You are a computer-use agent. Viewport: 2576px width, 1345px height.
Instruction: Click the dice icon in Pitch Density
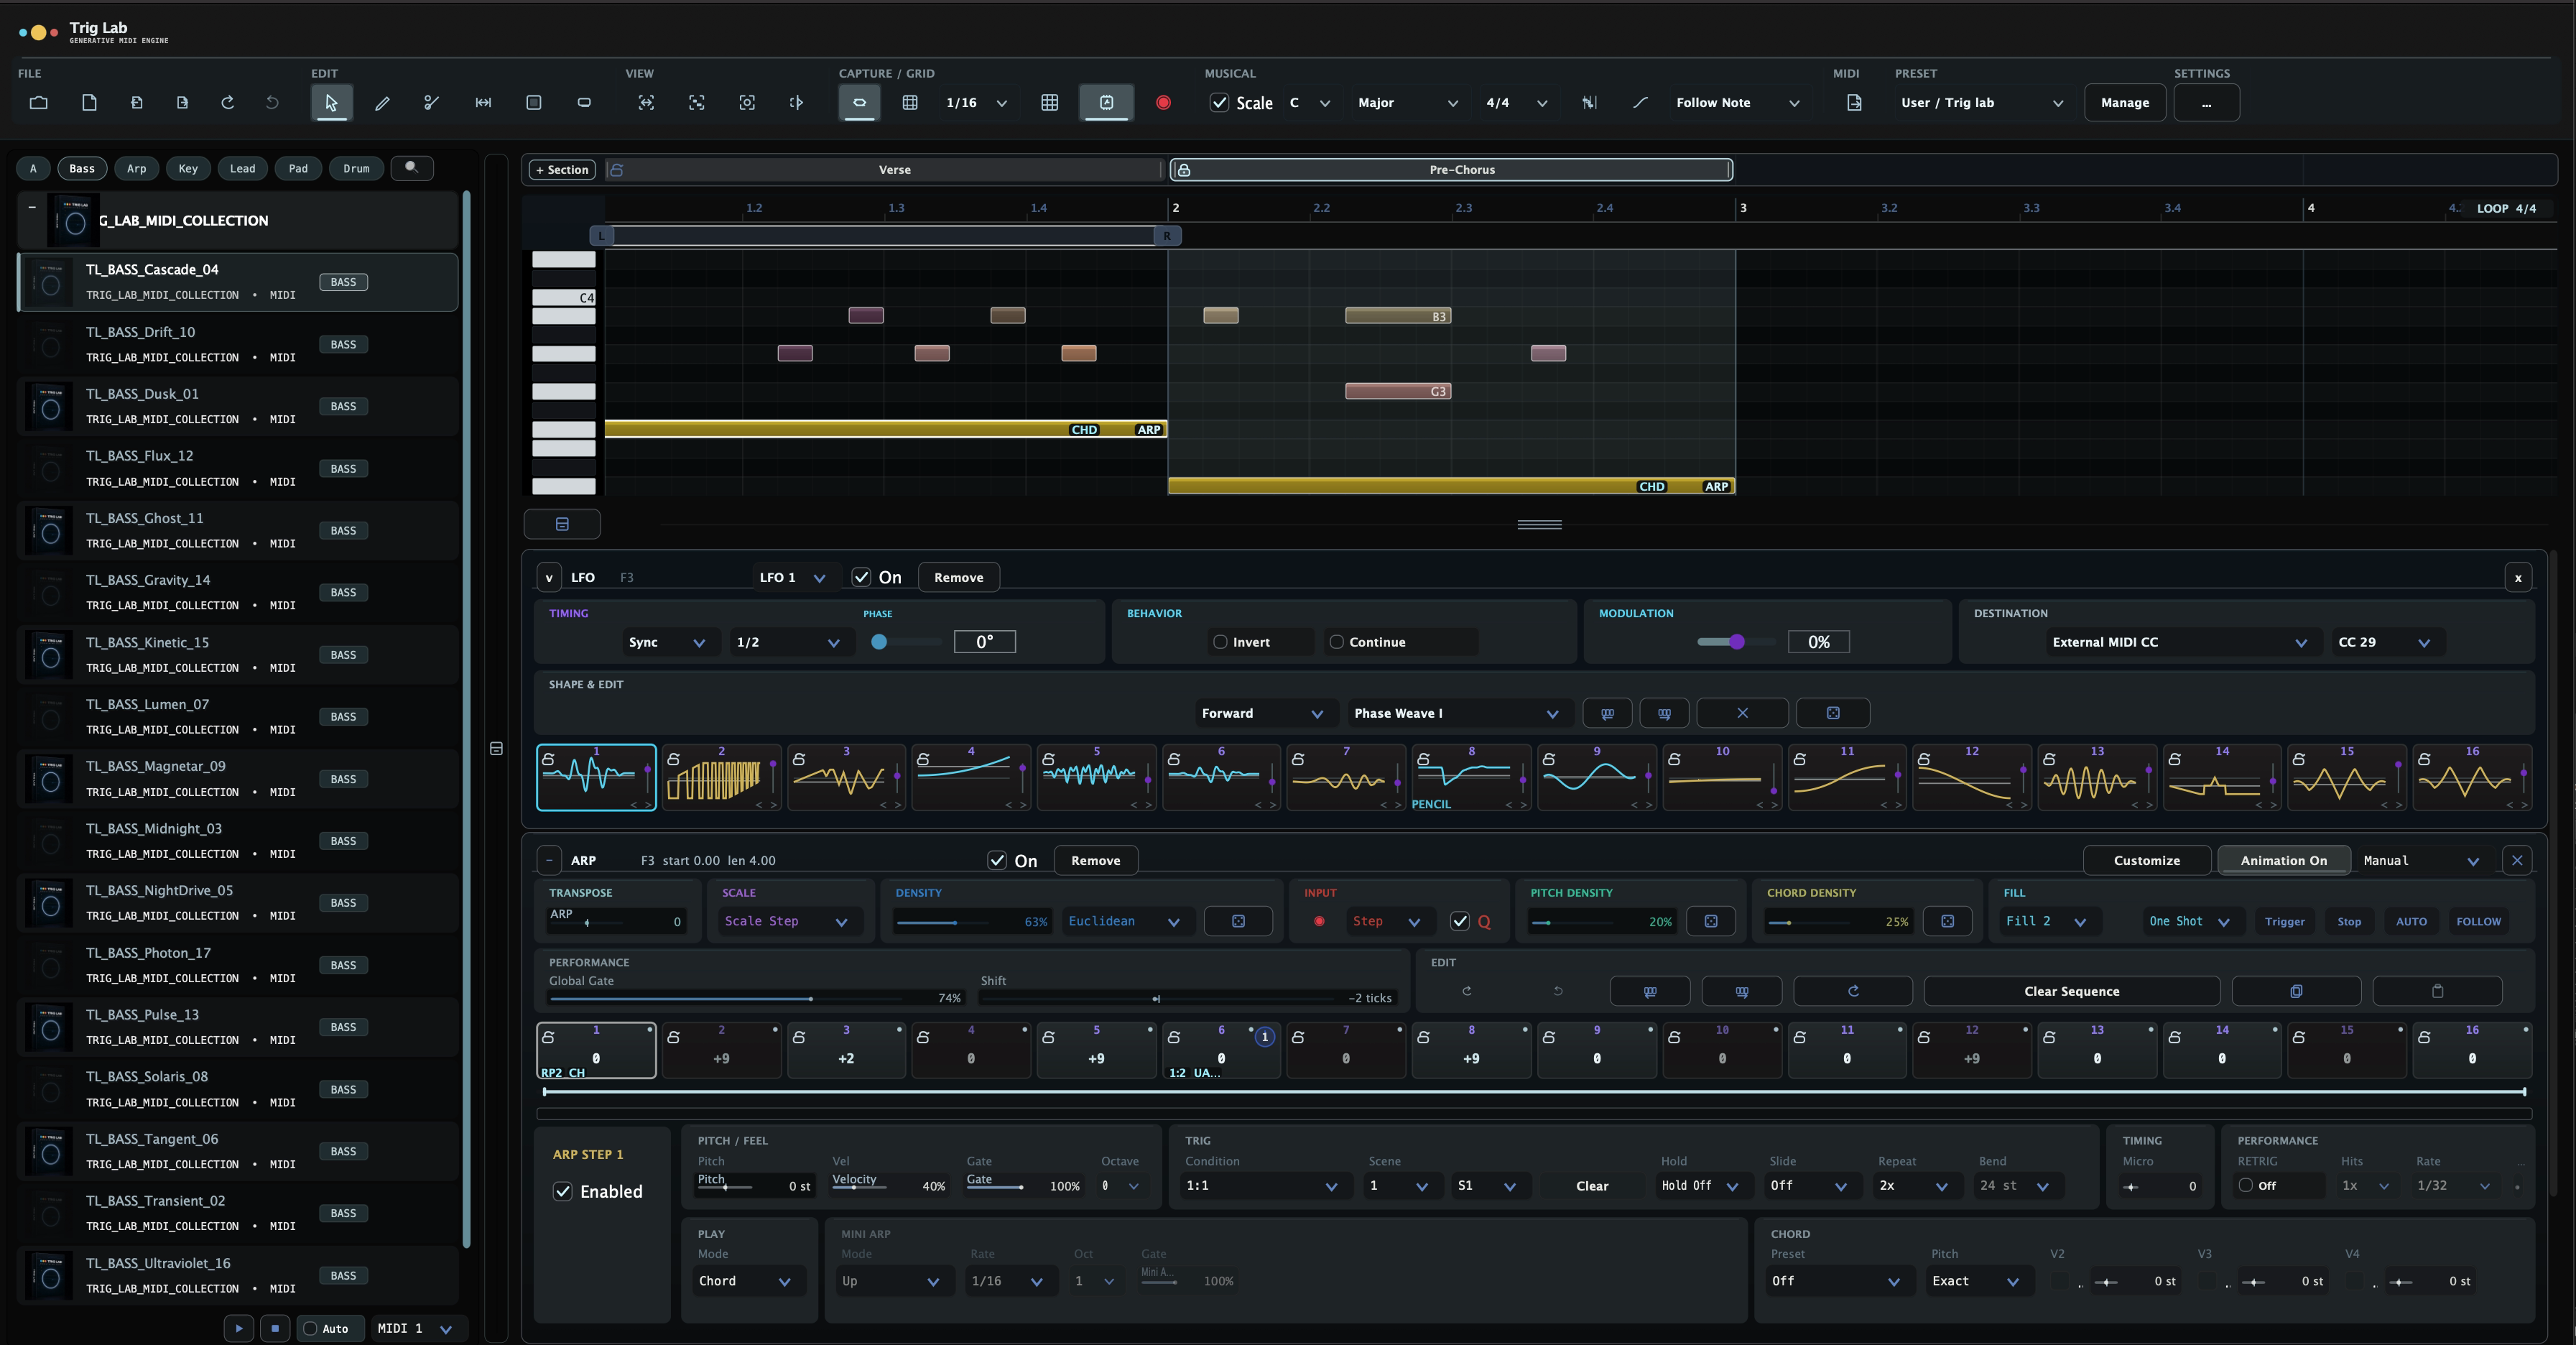coord(1711,921)
